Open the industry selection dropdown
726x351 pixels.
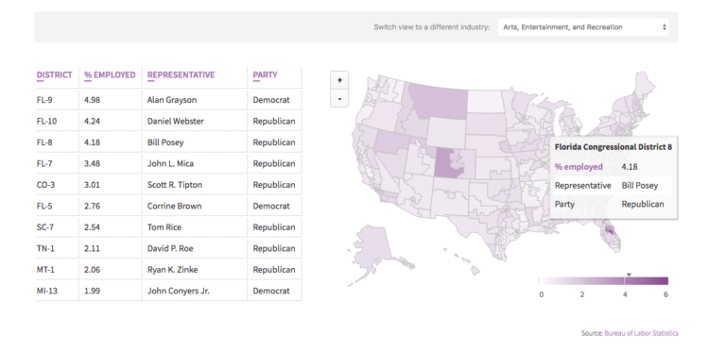point(583,26)
